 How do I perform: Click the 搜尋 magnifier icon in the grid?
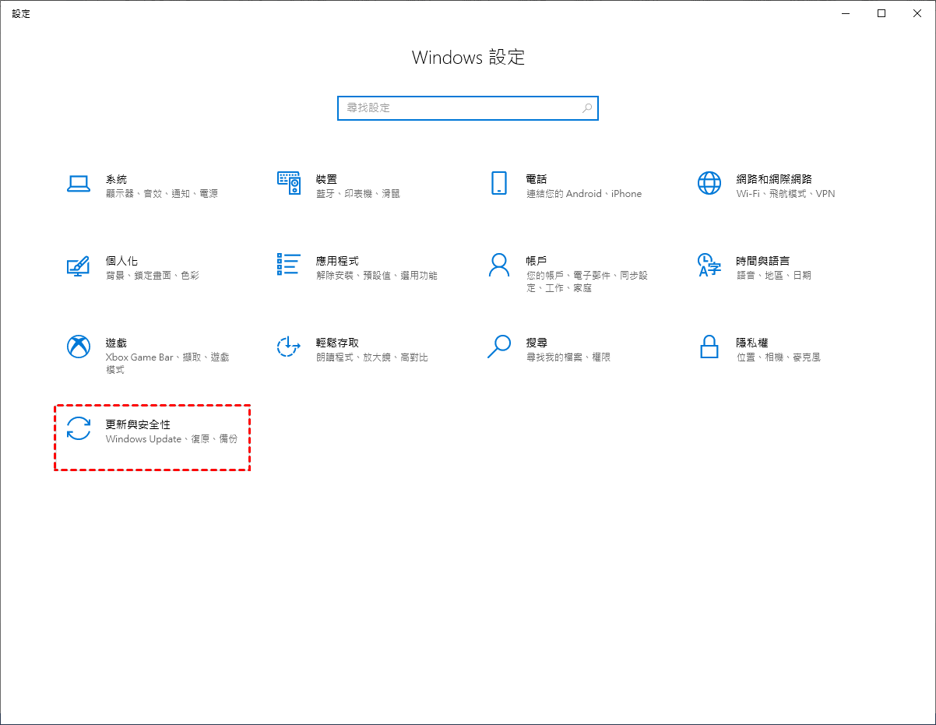(x=499, y=347)
